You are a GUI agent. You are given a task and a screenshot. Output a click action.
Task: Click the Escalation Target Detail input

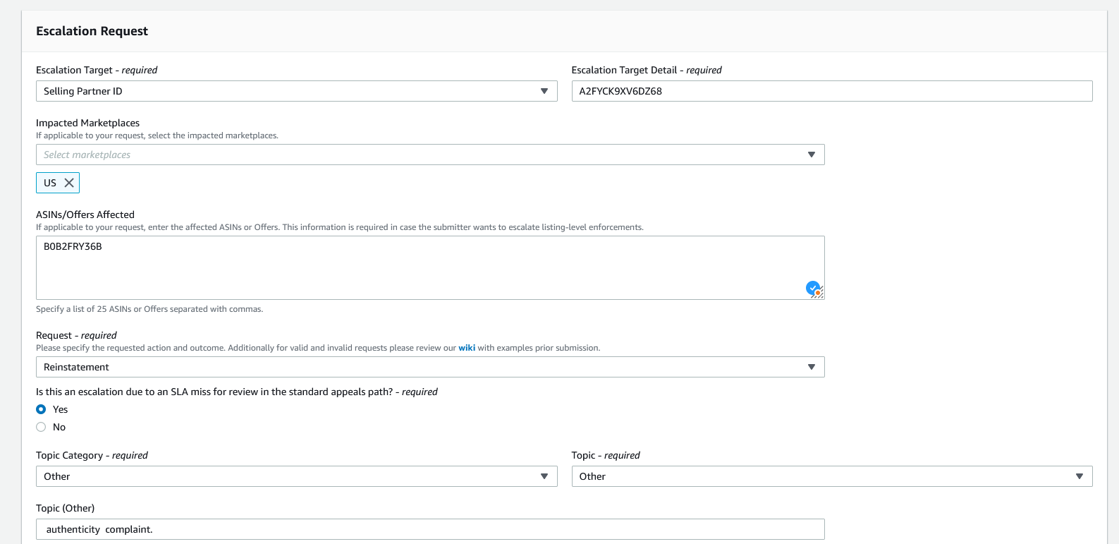(x=832, y=91)
